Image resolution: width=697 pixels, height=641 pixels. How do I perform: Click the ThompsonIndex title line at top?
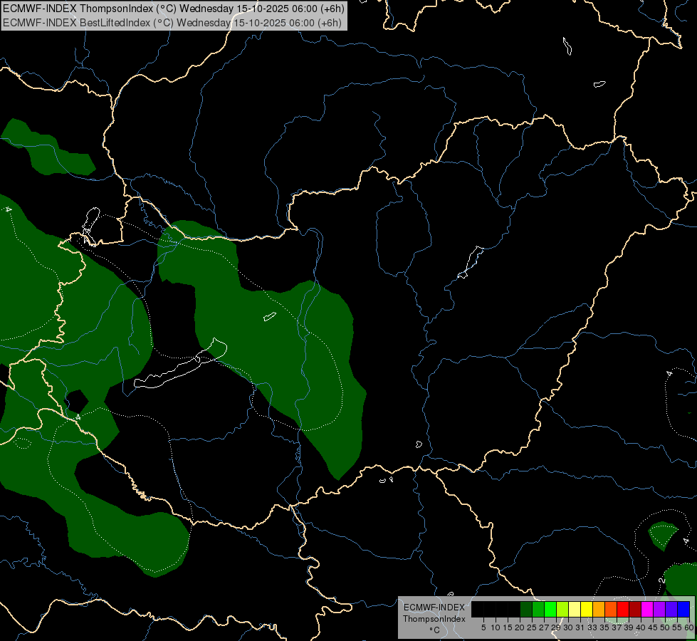tap(172, 9)
